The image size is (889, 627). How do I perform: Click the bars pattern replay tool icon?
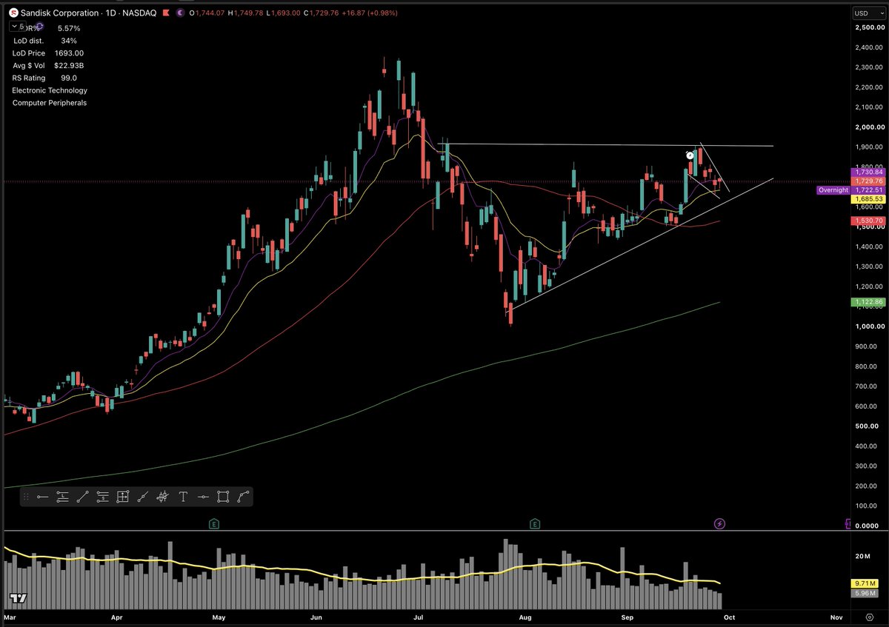point(163,497)
